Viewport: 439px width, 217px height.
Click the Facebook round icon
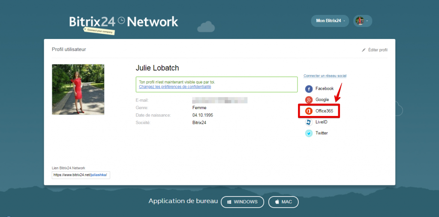309,89
